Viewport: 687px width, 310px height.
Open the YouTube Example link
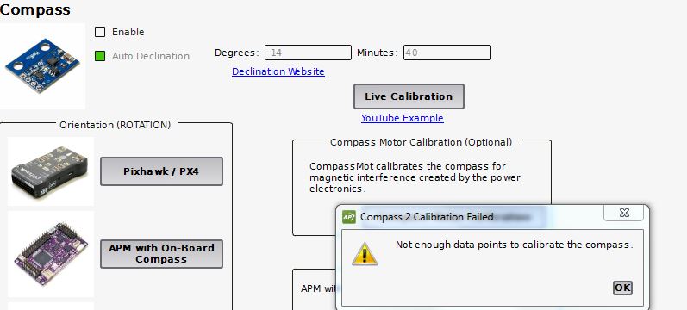(403, 118)
